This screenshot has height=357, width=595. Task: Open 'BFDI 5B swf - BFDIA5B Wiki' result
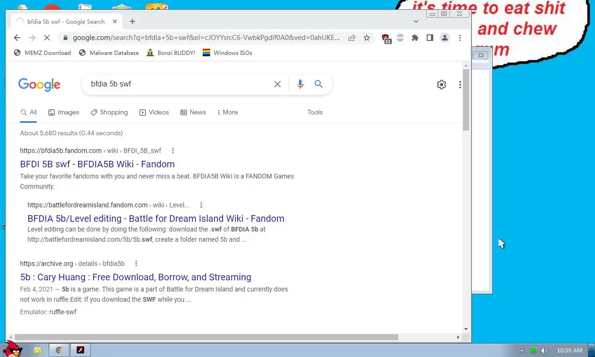[97, 164]
